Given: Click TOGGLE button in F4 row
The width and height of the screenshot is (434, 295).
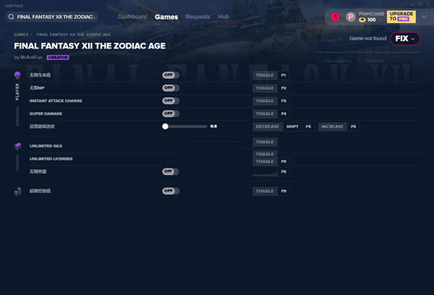Looking at the screenshot, I should [x=265, y=114].
